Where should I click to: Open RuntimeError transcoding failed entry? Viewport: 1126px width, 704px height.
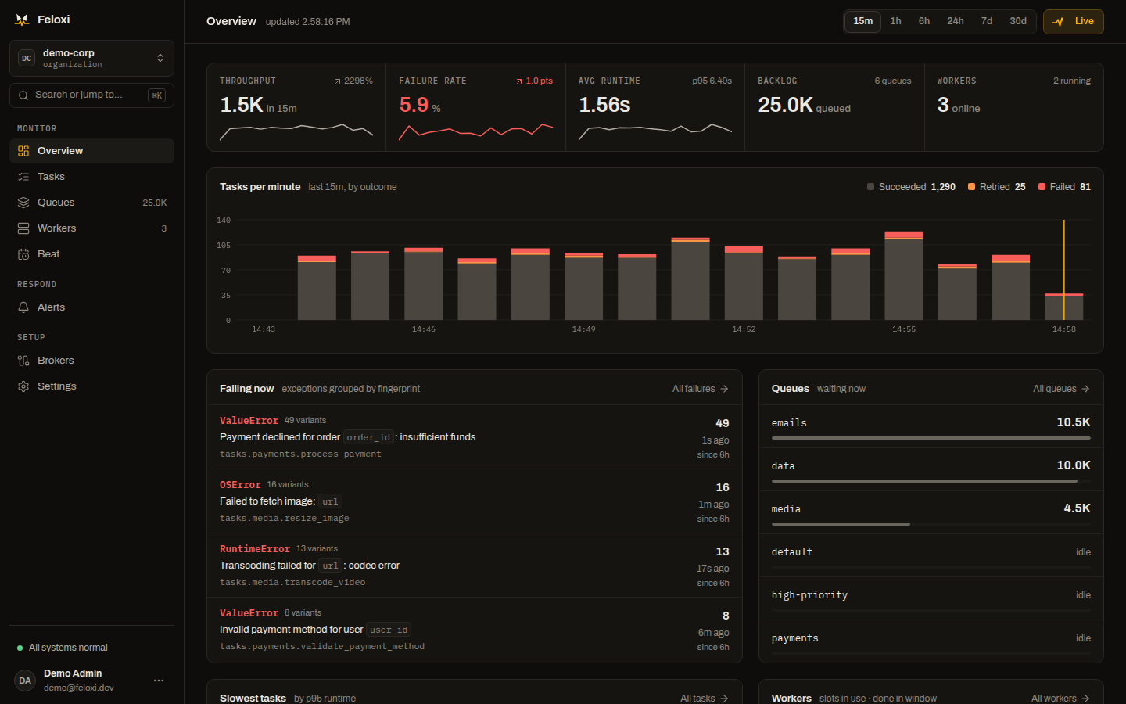(475, 566)
